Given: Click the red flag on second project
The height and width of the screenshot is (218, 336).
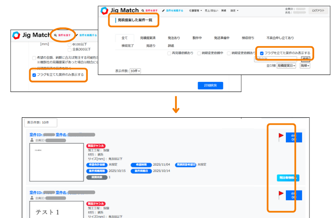Looking at the screenshot, I should (x=281, y=194).
